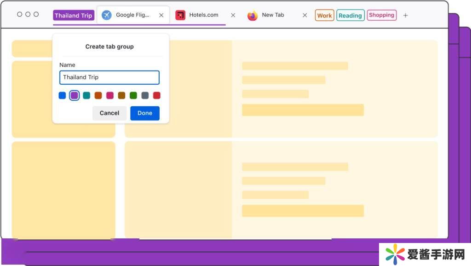Viewport: 471px width, 266px height.
Task: Select the gray color swatch
Action: (145, 96)
